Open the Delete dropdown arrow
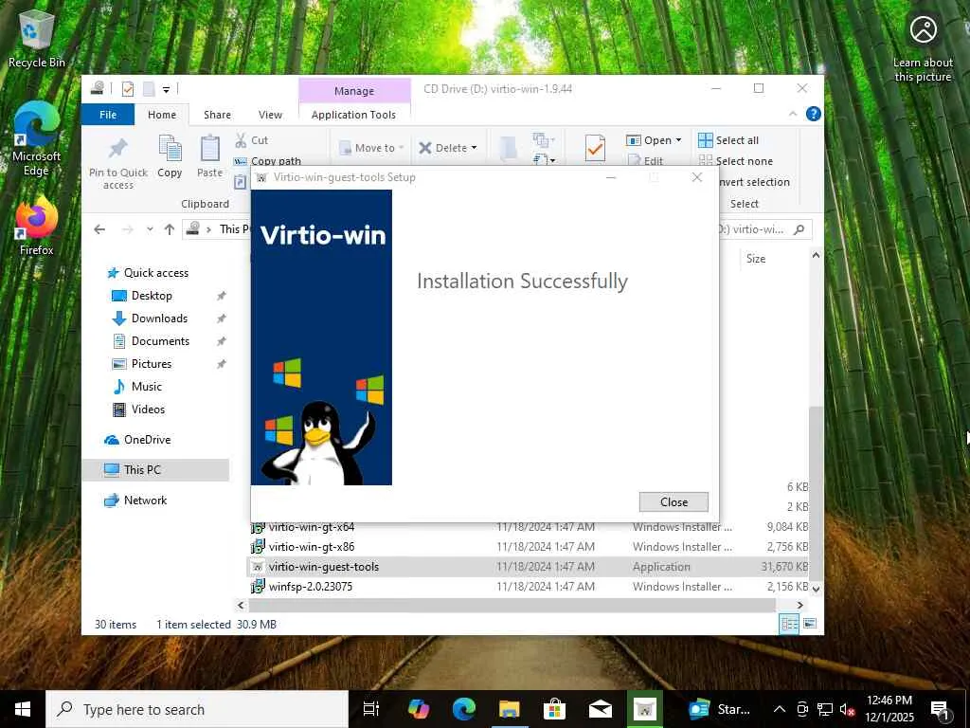This screenshot has width=970, height=728. 474,148
